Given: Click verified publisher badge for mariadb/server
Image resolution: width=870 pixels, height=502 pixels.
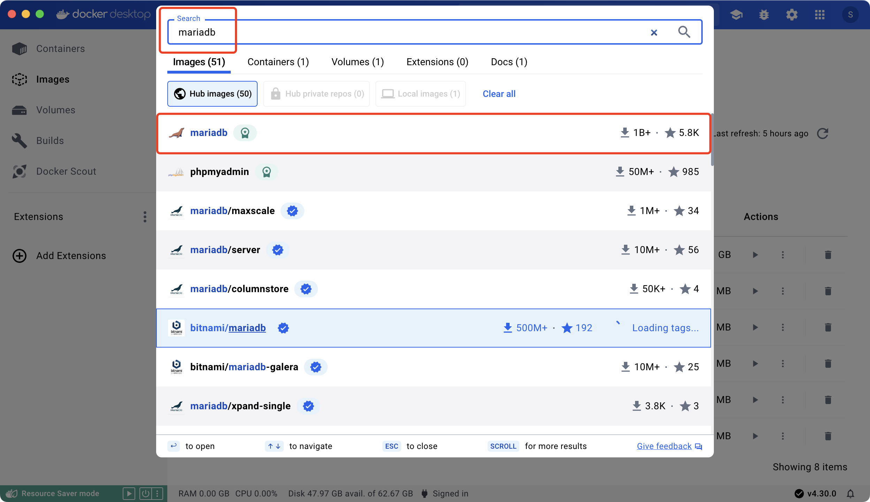Looking at the screenshot, I should point(278,250).
